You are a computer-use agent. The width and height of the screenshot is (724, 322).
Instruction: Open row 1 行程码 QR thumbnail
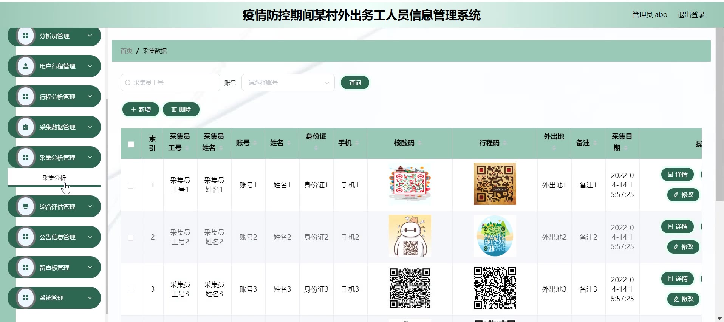(495, 184)
